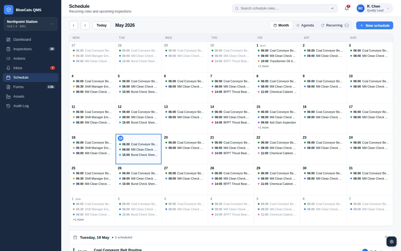Expand the Northpoint Station site selector
This screenshot has width=401, height=251.
pyautogui.click(x=31, y=24)
